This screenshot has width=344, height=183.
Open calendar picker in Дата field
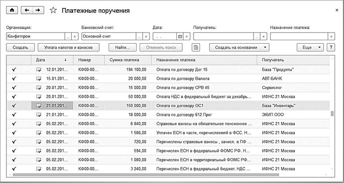(x=180, y=37)
